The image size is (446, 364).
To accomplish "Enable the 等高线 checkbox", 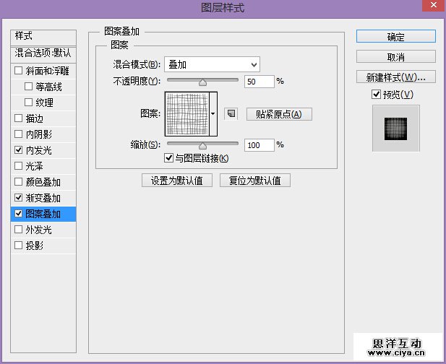I will point(28,86).
